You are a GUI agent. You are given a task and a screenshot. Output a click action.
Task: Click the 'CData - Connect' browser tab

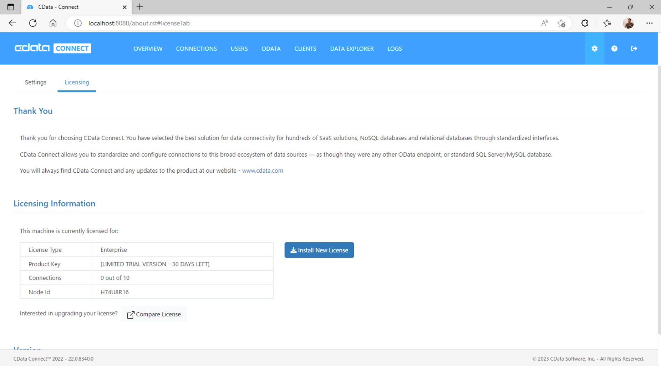76,7
